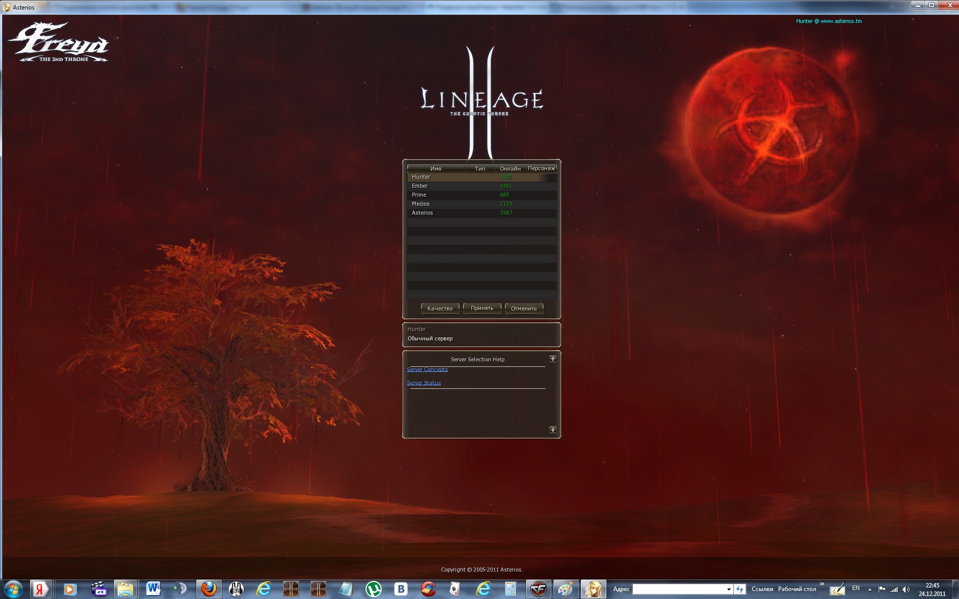Click the address bar Go button
This screenshot has width=959, height=599.
tap(740, 590)
